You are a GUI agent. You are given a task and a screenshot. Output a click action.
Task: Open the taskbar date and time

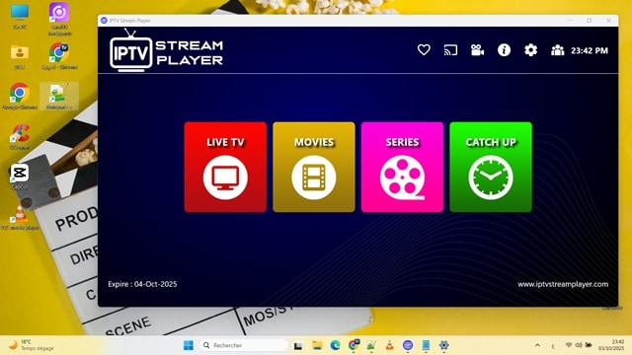[612, 345]
